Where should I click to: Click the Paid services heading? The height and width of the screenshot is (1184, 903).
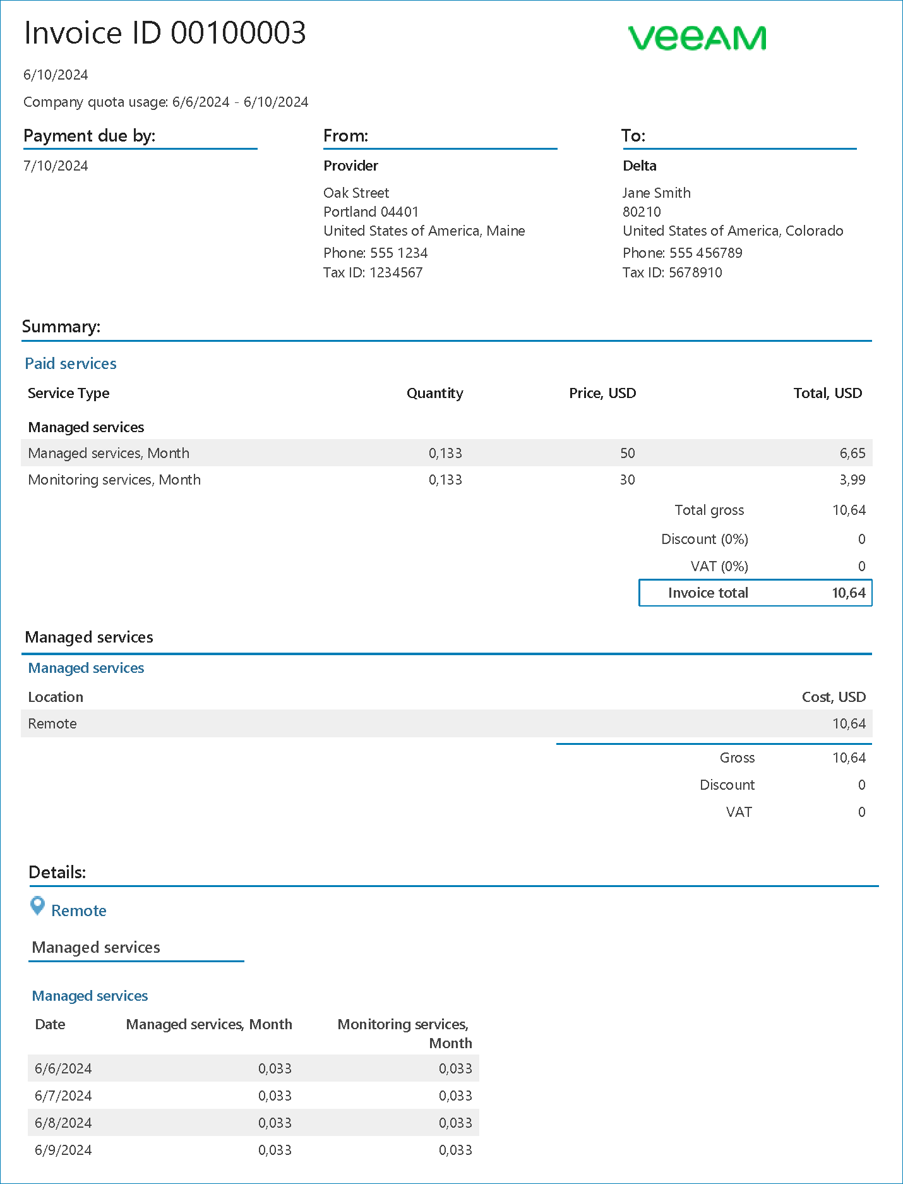[71, 363]
